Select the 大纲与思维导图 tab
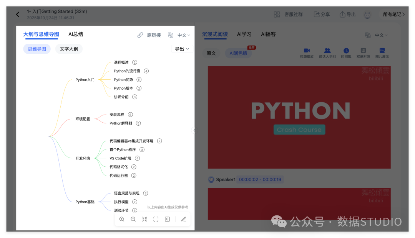The width and height of the screenshot is (415, 238). (41, 34)
